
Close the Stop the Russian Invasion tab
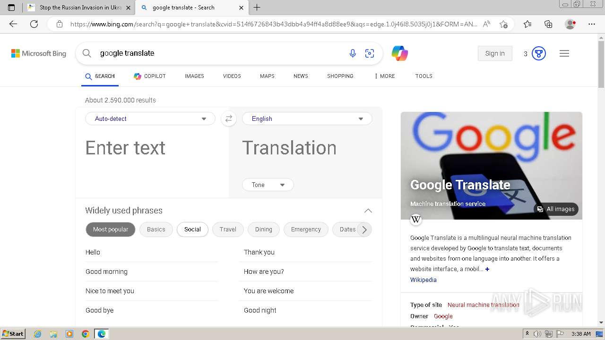click(128, 8)
